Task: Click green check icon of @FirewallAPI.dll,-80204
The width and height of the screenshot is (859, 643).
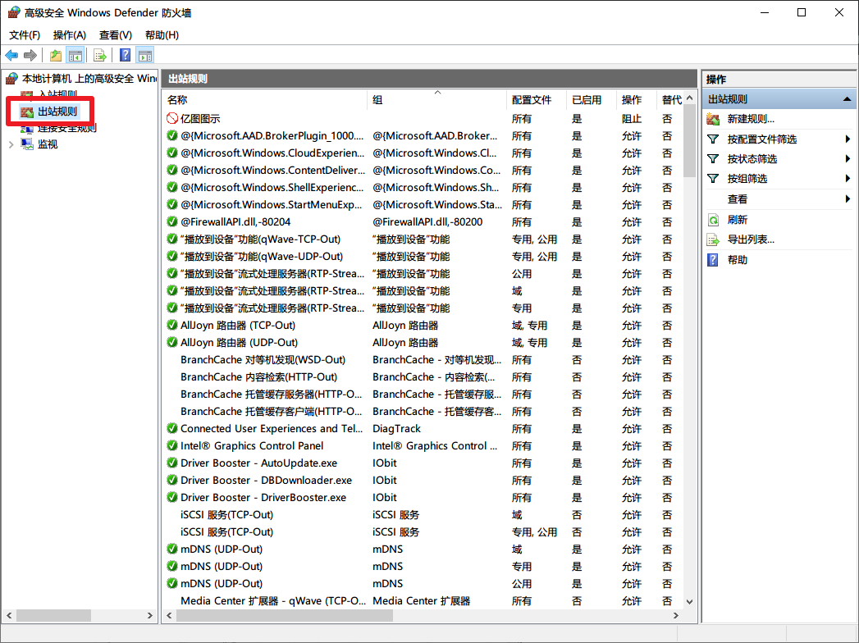Action: [172, 221]
